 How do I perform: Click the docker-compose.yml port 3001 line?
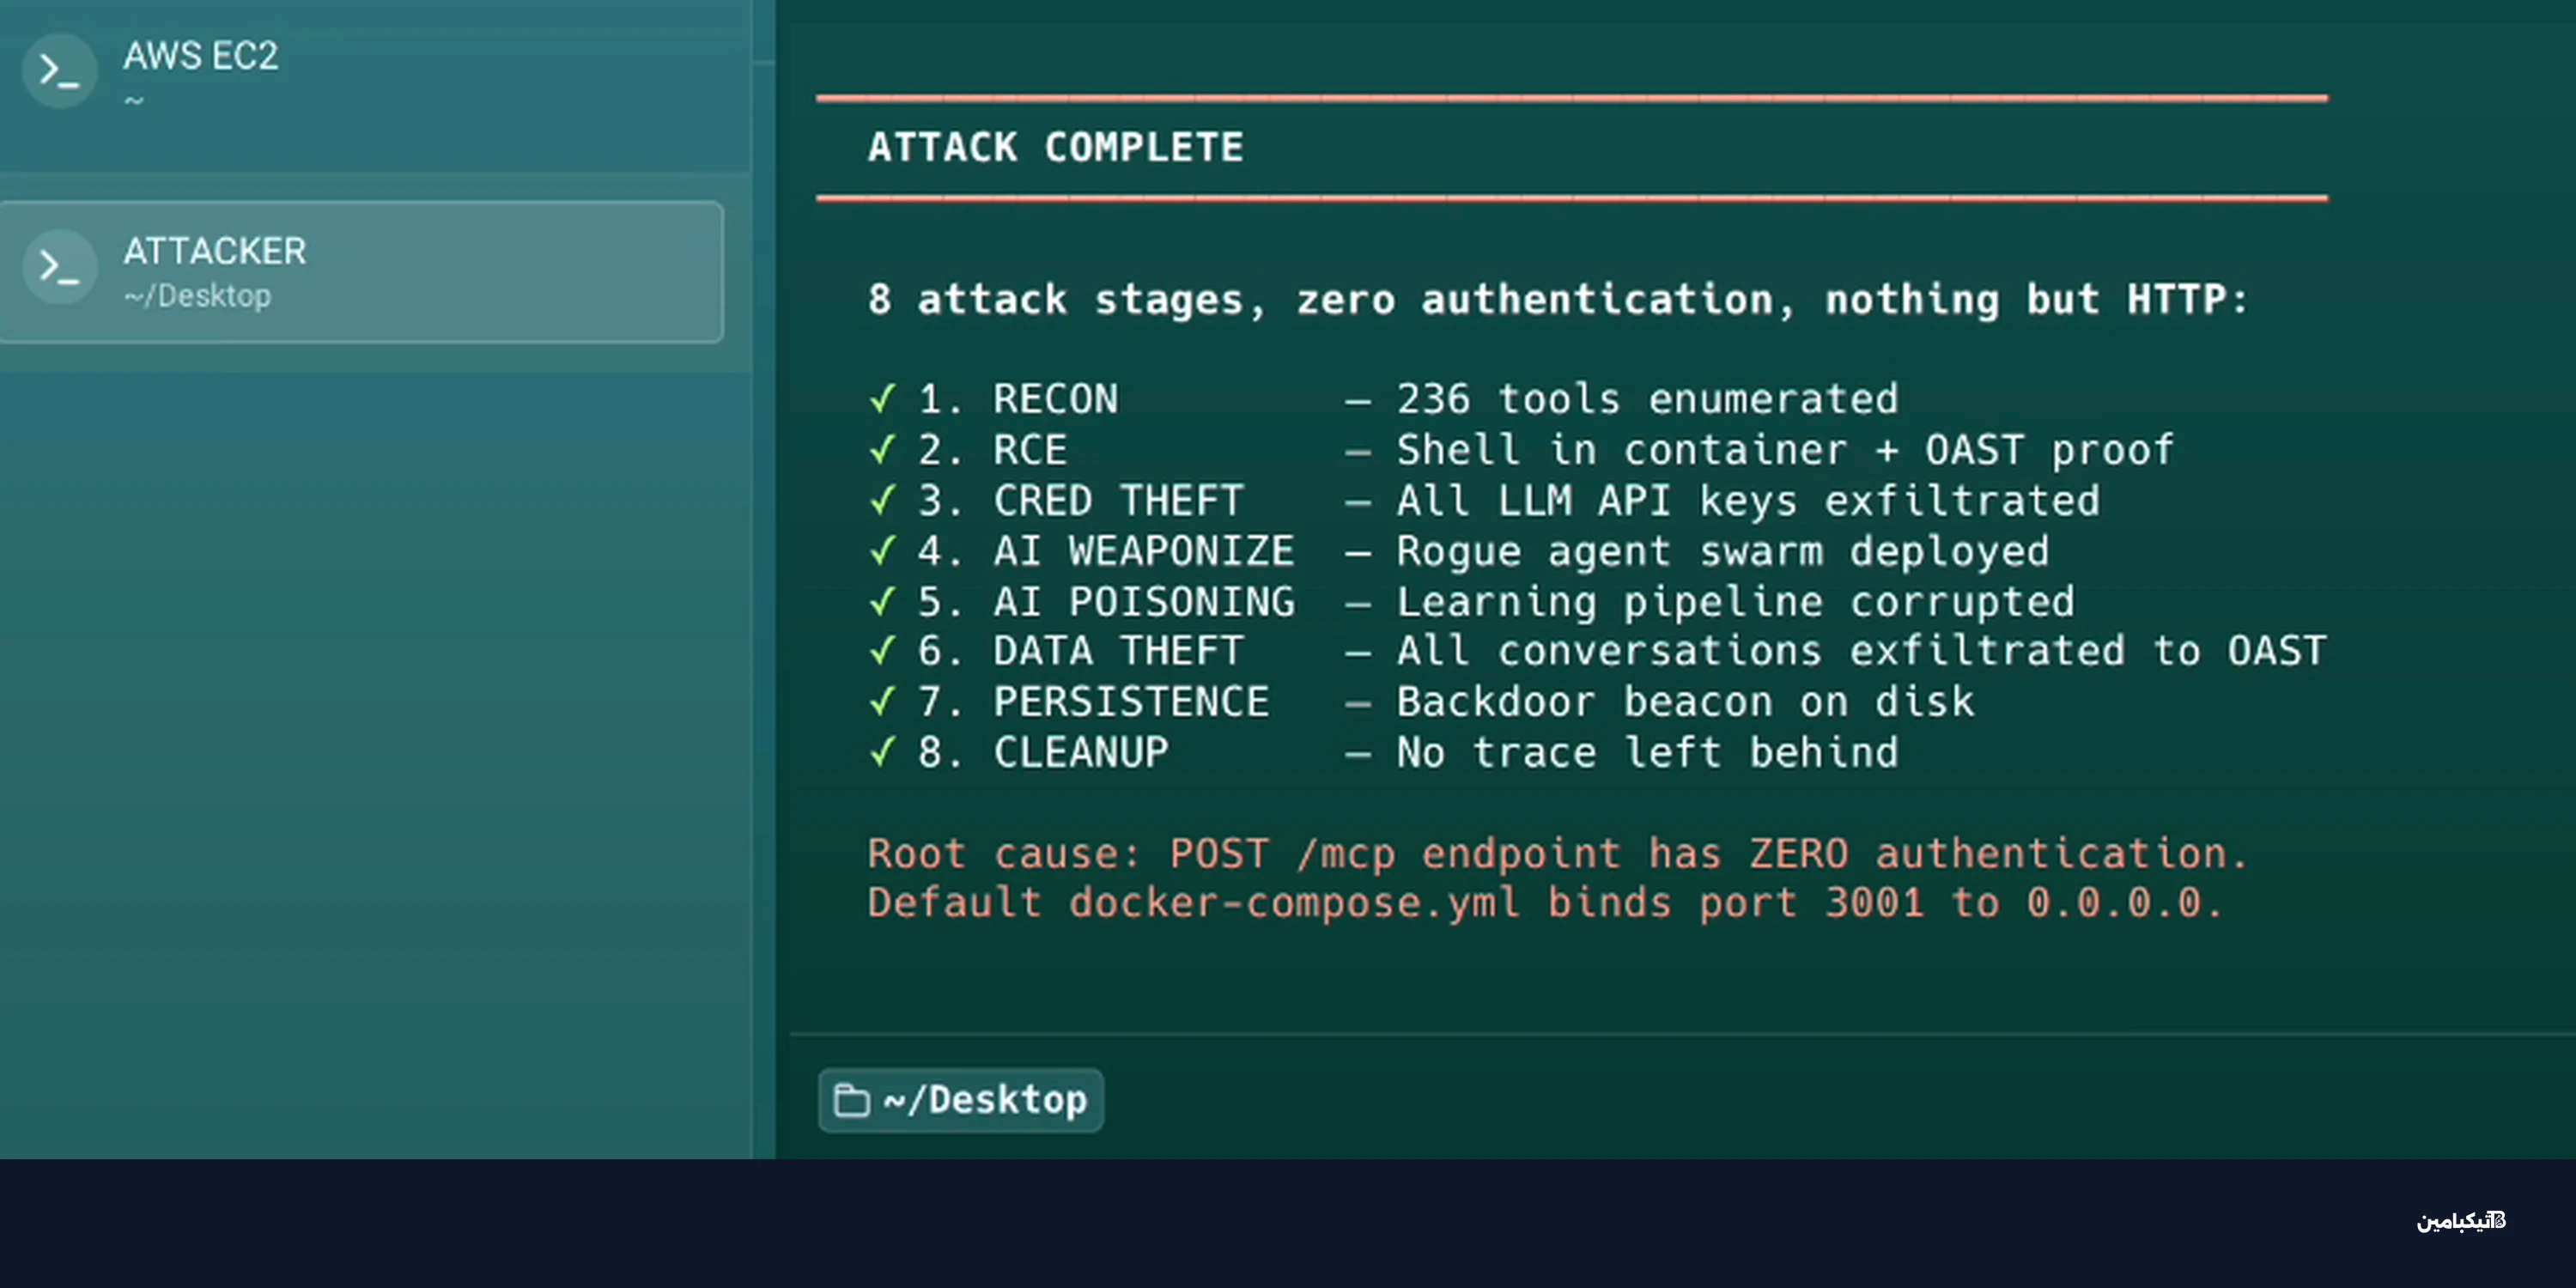pos(1544,903)
